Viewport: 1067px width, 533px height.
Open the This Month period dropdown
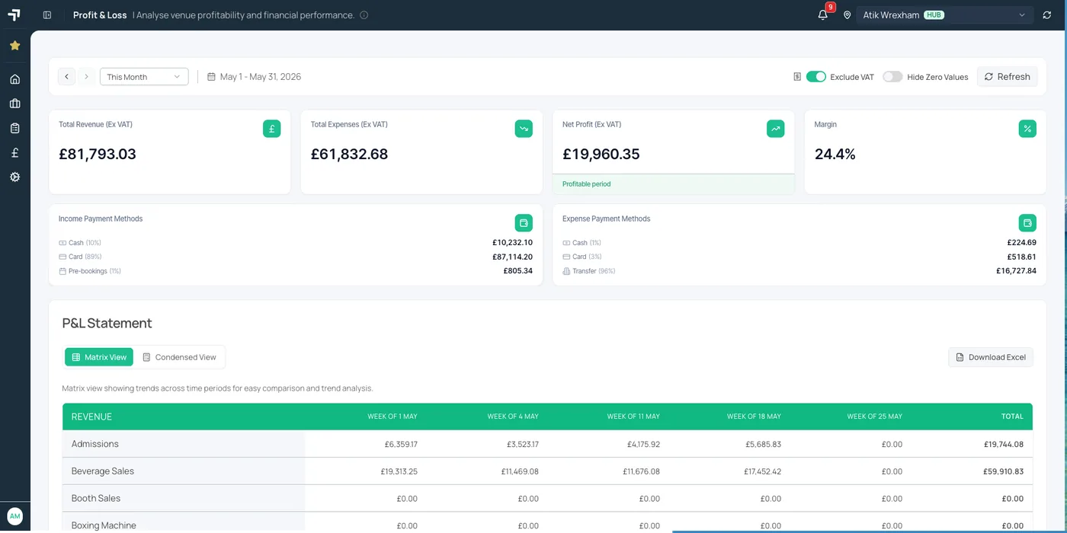click(x=144, y=77)
